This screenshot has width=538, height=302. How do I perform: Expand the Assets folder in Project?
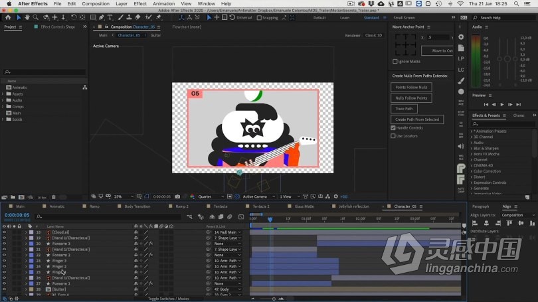(3, 94)
